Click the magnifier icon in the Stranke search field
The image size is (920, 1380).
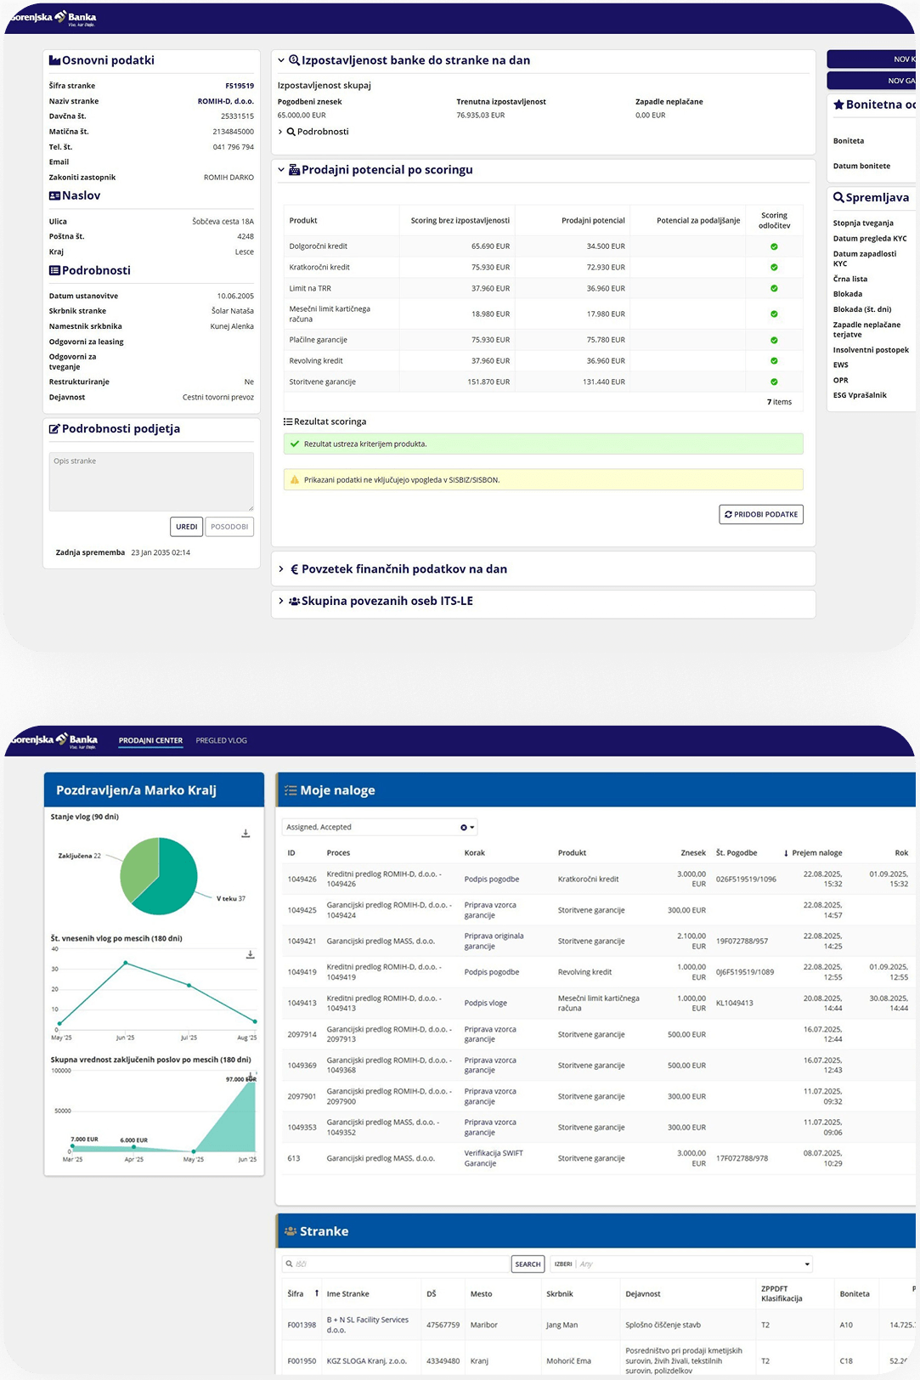pos(290,1264)
